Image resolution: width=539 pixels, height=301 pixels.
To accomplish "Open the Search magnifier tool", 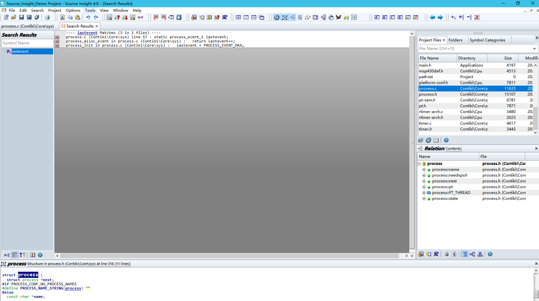I will pos(109,17).
